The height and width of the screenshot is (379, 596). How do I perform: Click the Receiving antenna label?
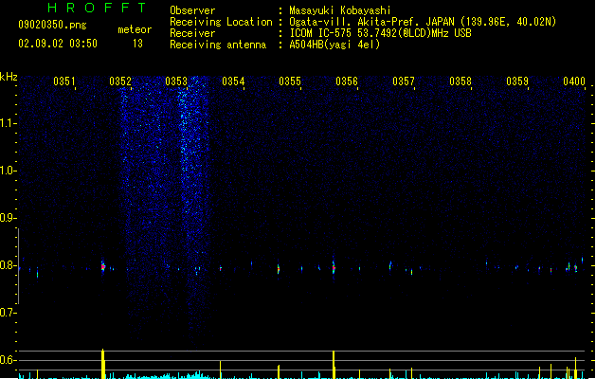(218, 45)
